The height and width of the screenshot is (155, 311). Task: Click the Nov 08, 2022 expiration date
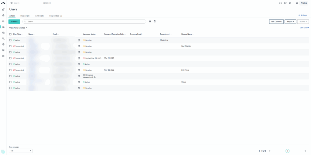pyautogui.click(x=109, y=70)
